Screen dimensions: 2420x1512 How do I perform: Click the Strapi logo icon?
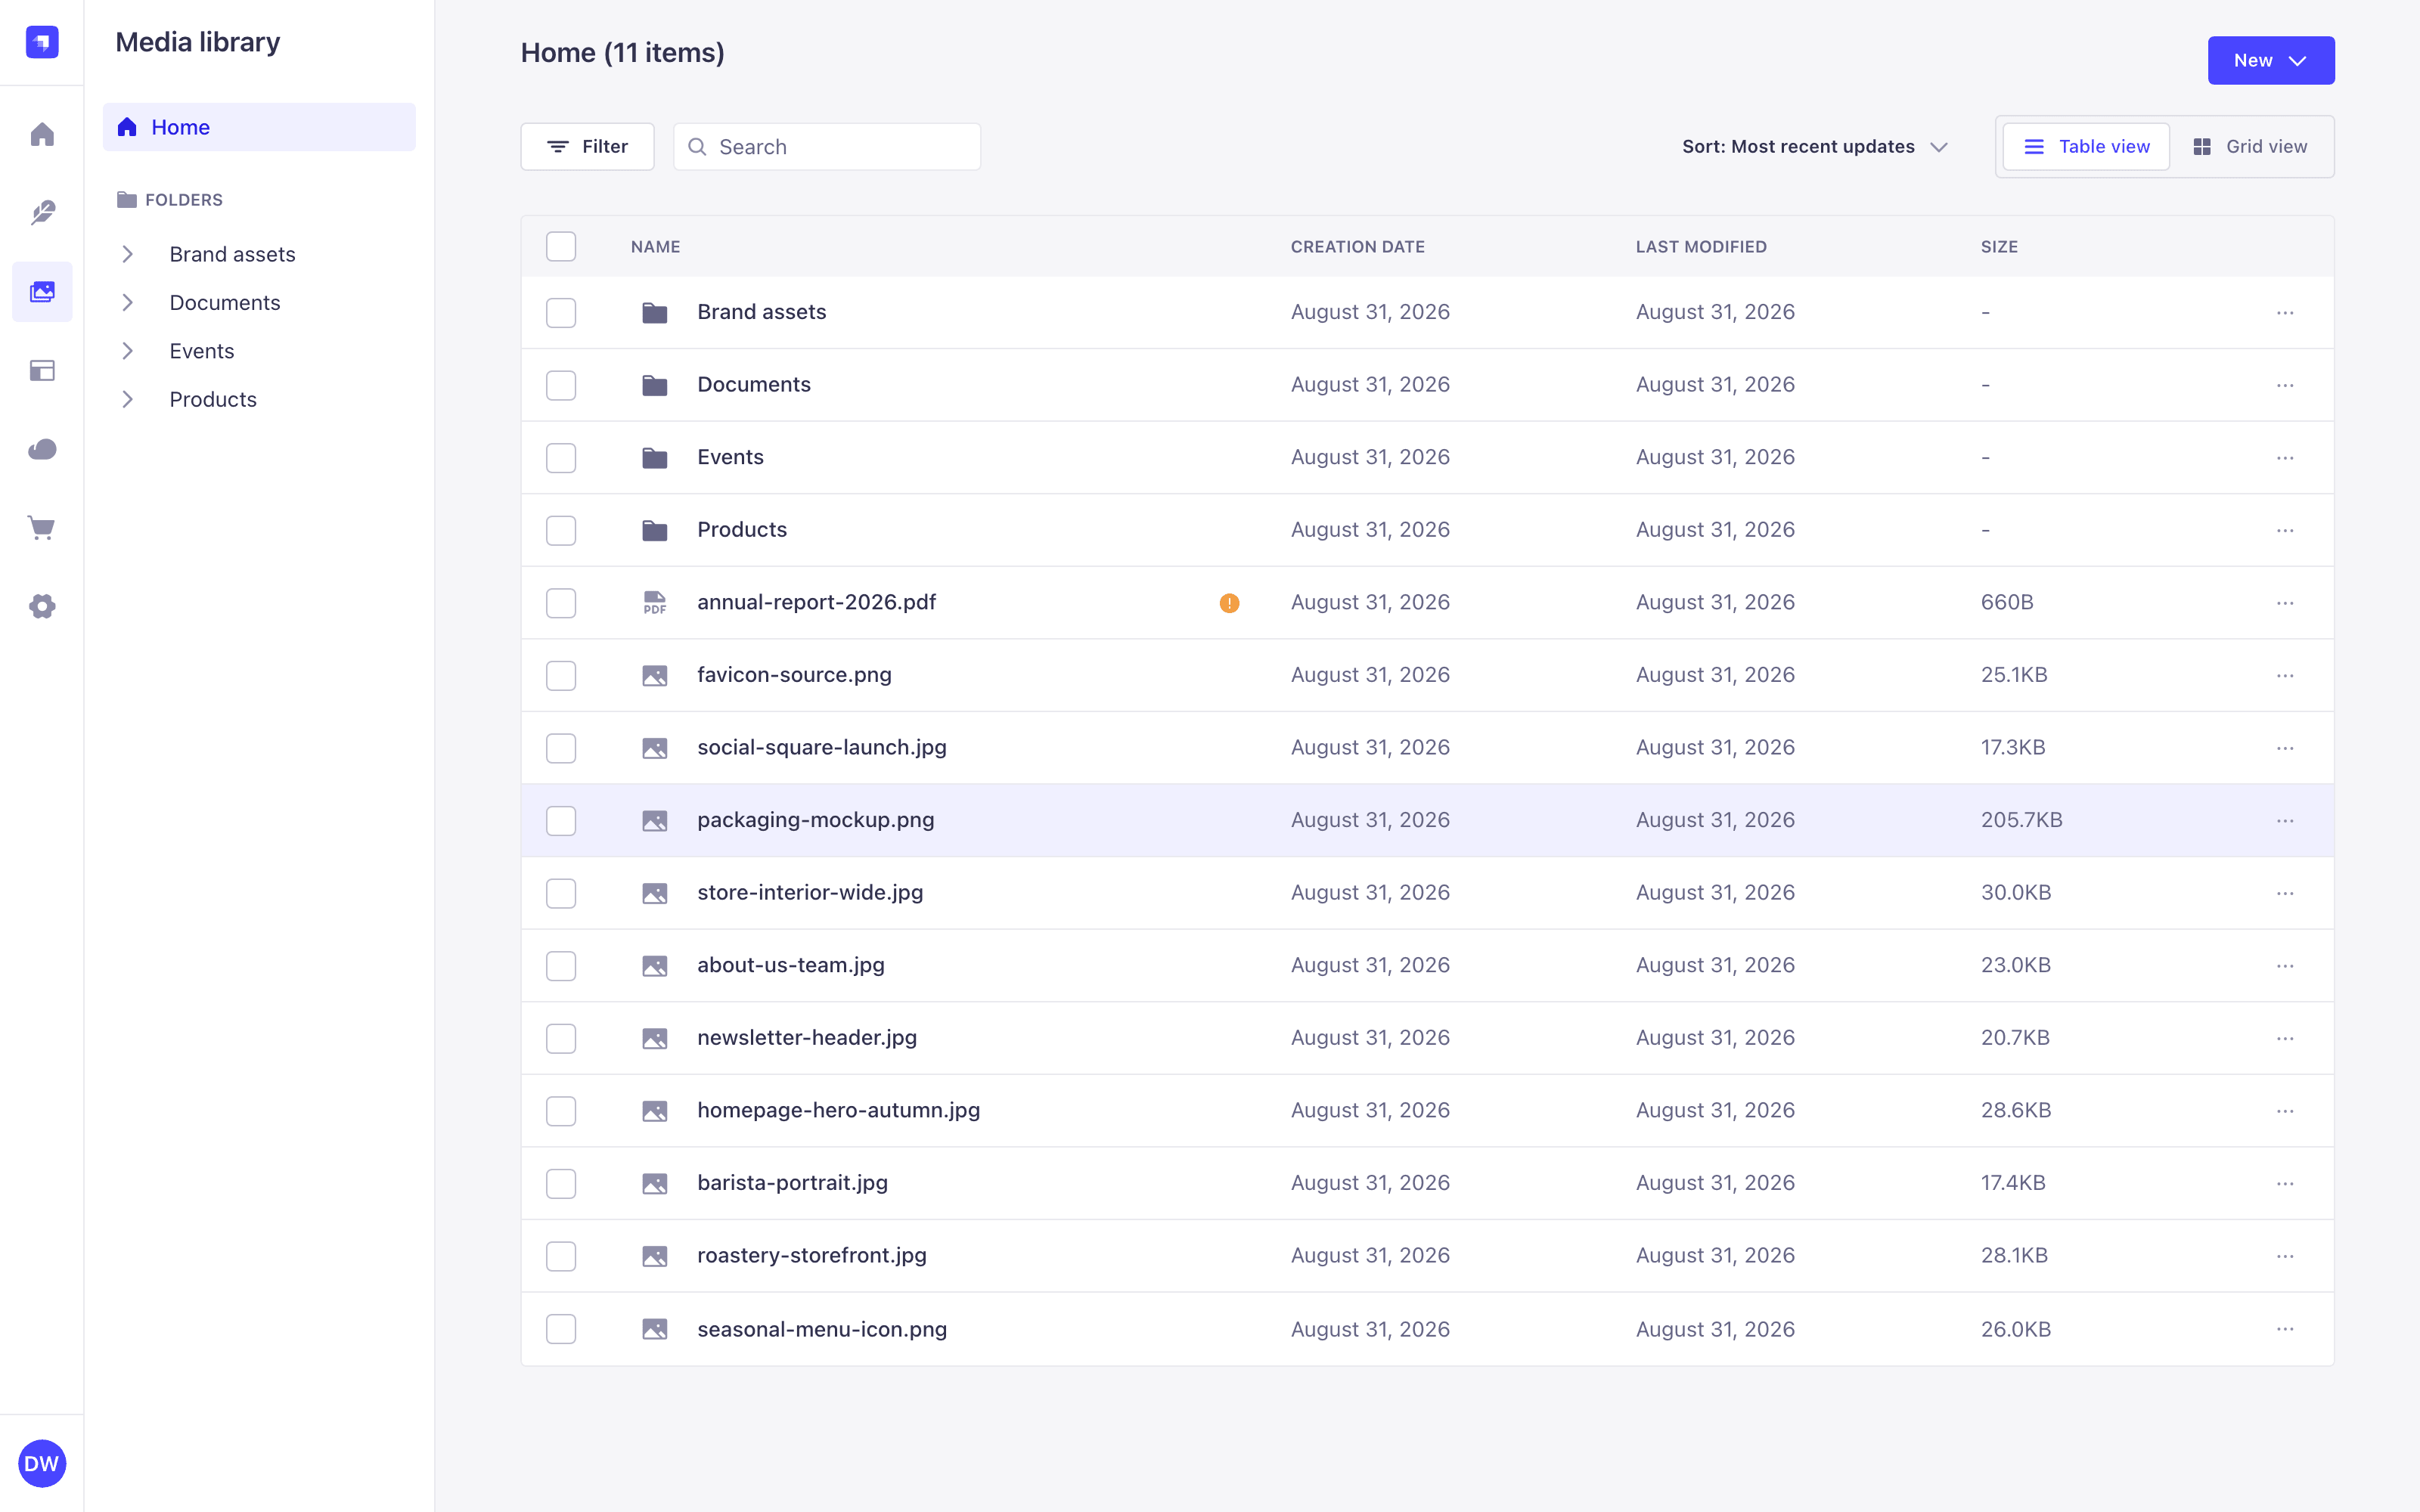tap(42, 42)
